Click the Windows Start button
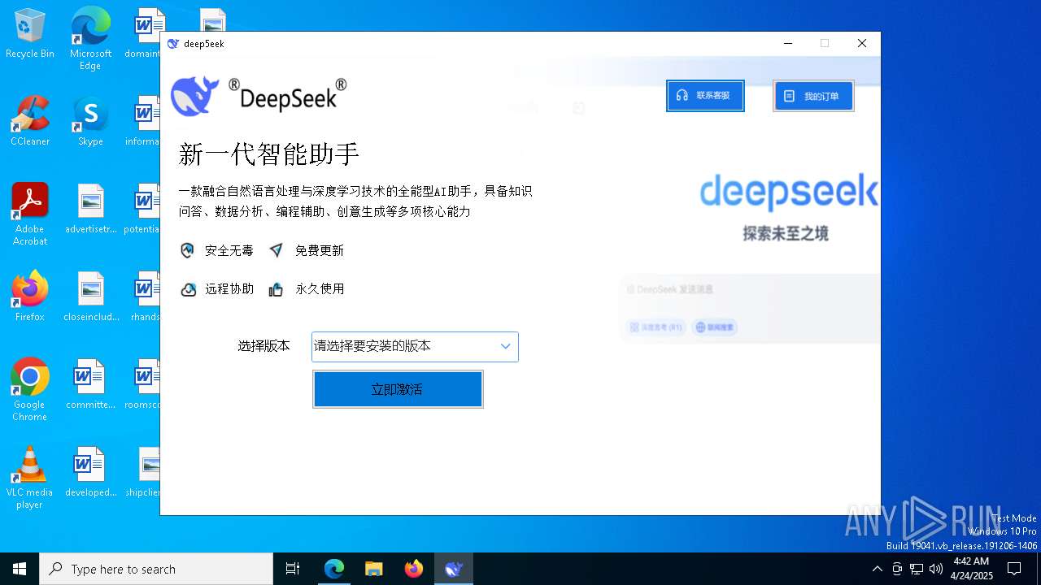Screen dimensions: 1041x585 point(20,569)
